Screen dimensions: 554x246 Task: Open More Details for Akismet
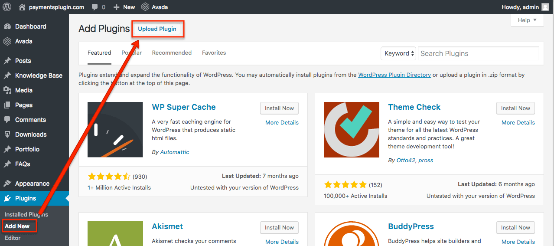point(282,242)
